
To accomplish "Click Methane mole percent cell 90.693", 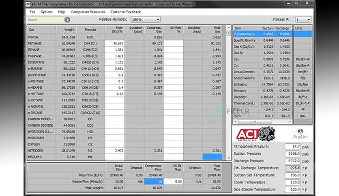I will (x=115, y=43).
